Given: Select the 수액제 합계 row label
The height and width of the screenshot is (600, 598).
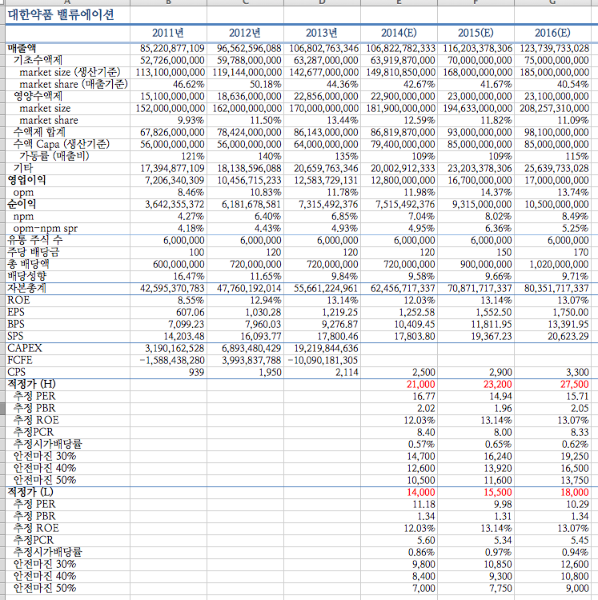Looking at the screenshot, I should (39, 132).
